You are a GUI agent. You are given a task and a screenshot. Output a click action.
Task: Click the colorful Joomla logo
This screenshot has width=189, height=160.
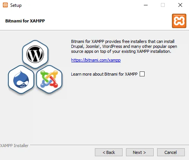(x=49, y=79)
